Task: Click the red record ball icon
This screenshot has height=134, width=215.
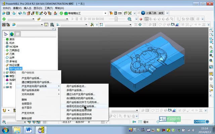Action: pyautogui.click(x=141, y=19)
